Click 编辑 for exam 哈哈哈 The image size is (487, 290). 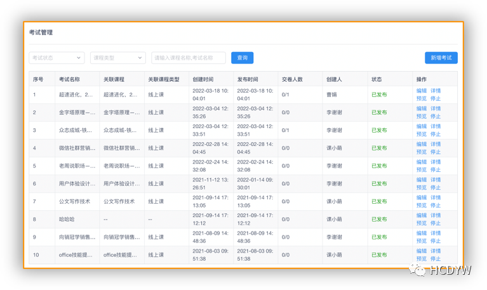point(422,215)
